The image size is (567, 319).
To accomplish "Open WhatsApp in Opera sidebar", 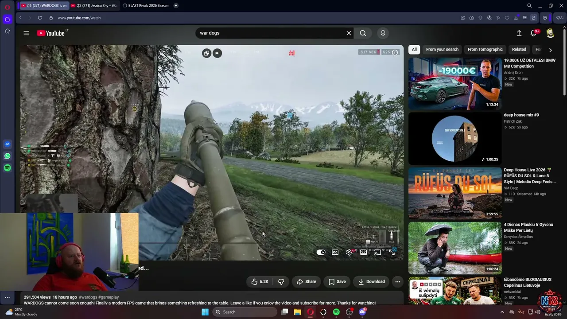I will pyautogui.click(x=7, y=156).
